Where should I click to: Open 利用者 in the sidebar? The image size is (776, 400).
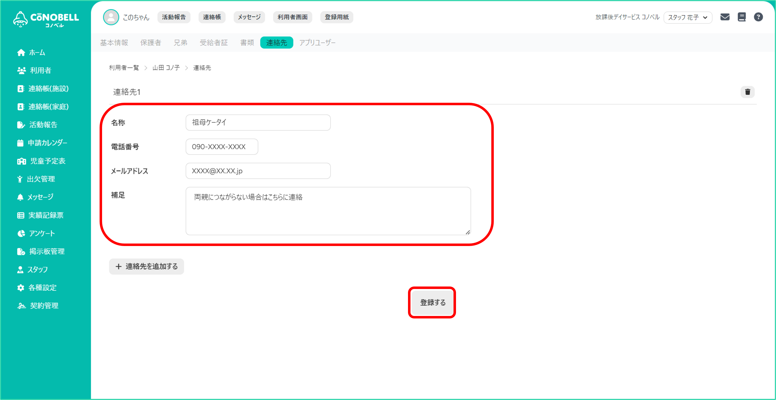coord(34,70)
